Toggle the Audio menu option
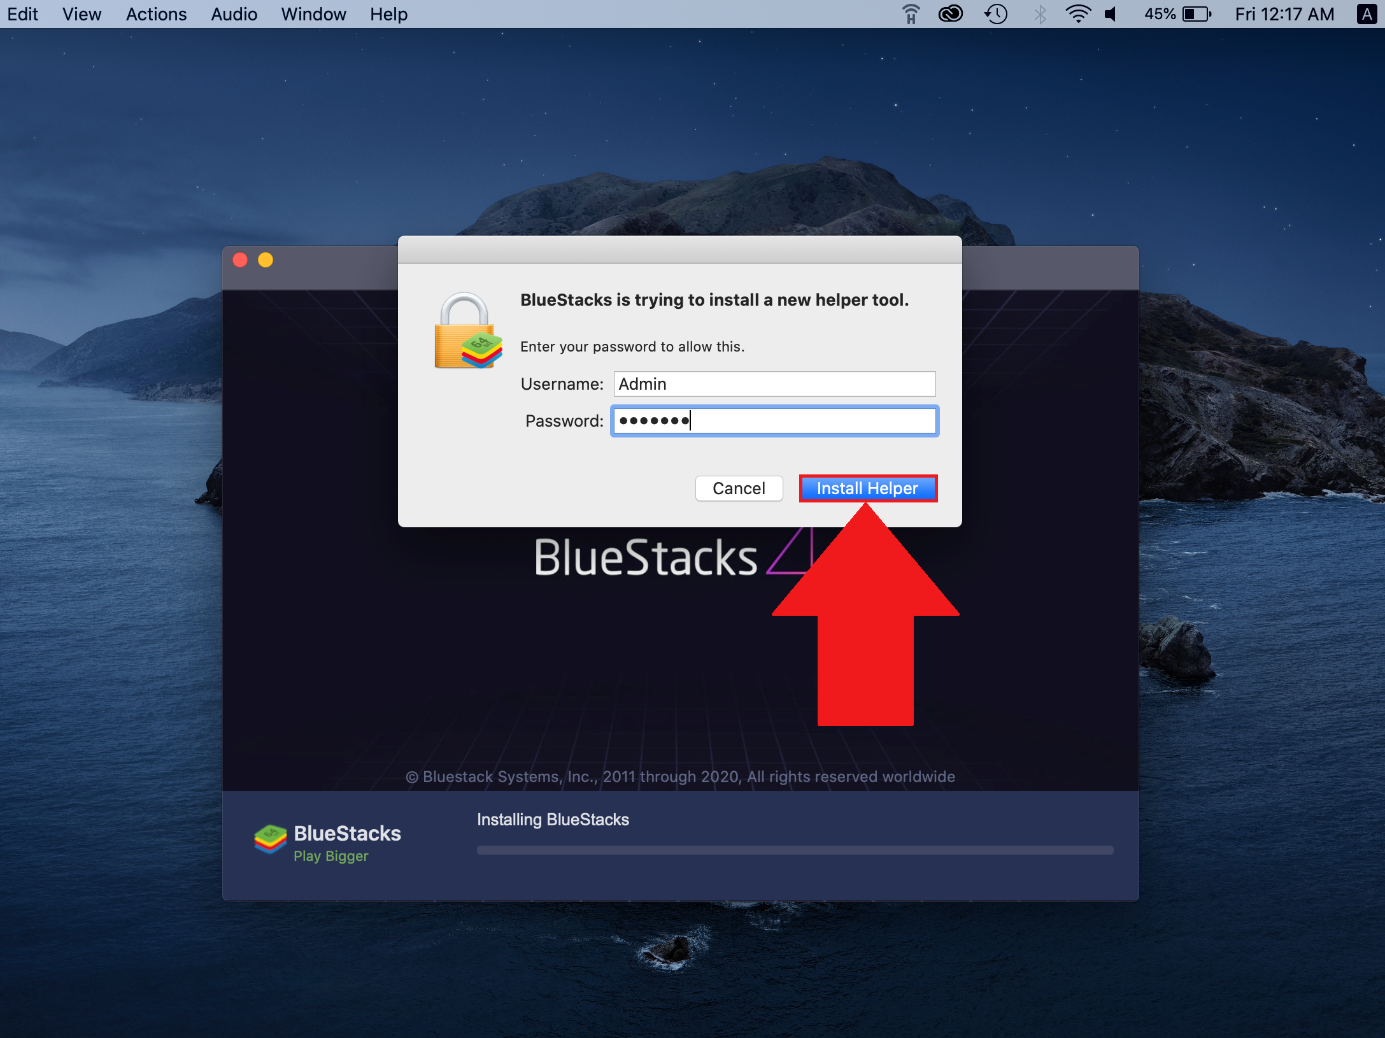This screenshot has height=1038, width=1385. (233, 13)
